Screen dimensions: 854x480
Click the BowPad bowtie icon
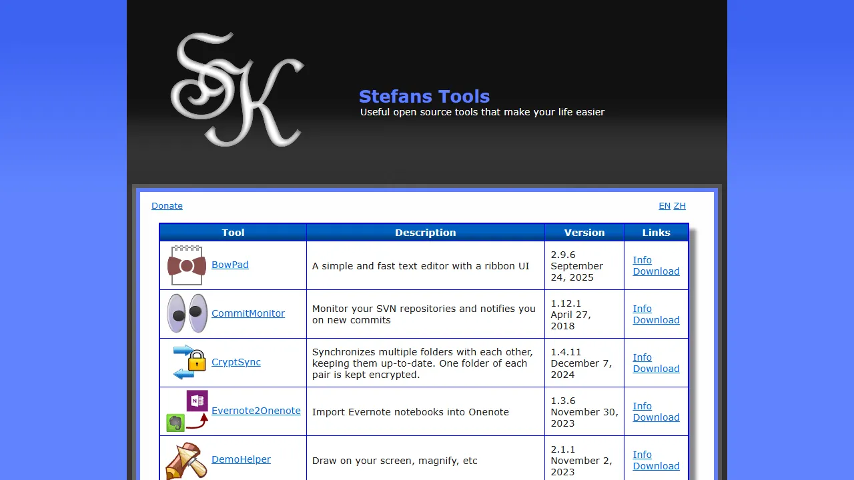(x=186, y=265)
